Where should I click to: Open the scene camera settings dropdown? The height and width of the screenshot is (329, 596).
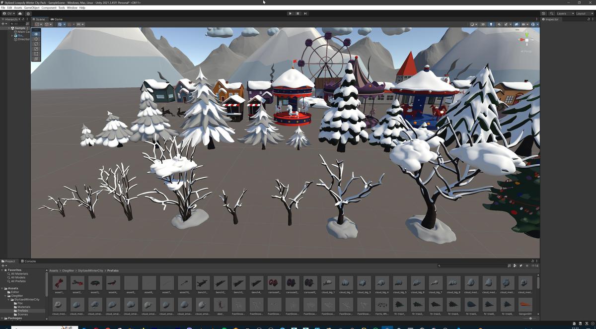pos(525,24)
